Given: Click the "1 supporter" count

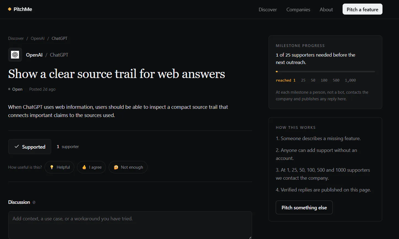Looking at the screenshot, I should pos(68,147).
